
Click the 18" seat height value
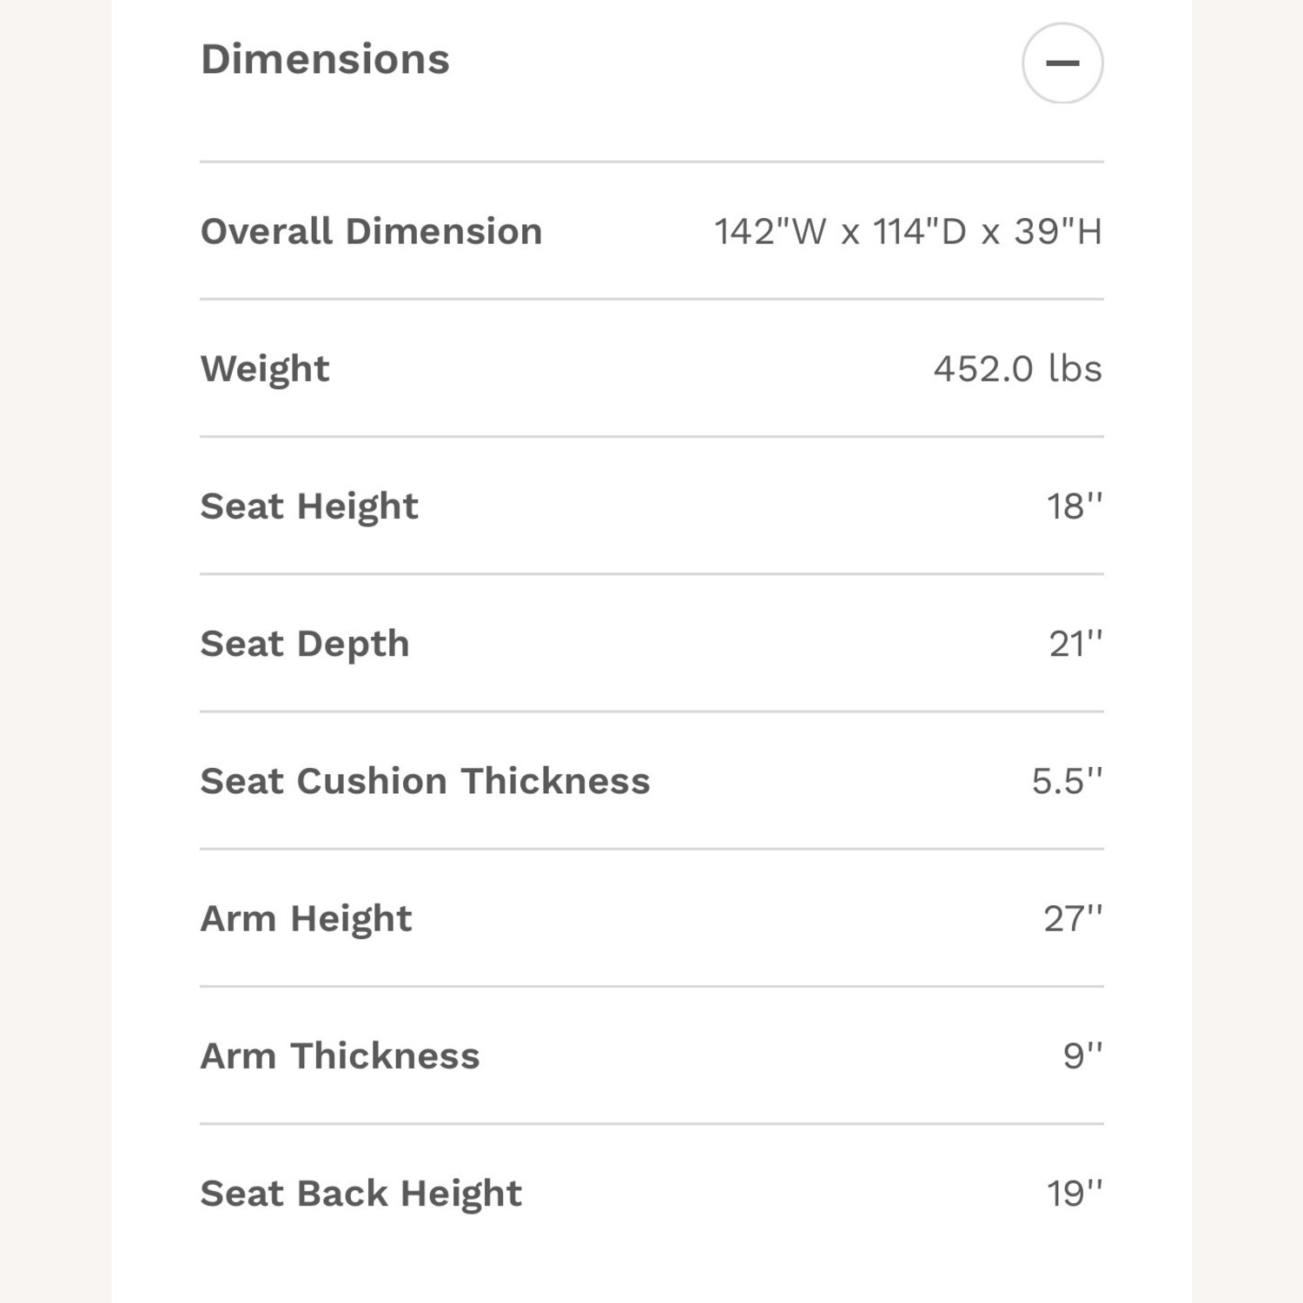point(1074,506)
